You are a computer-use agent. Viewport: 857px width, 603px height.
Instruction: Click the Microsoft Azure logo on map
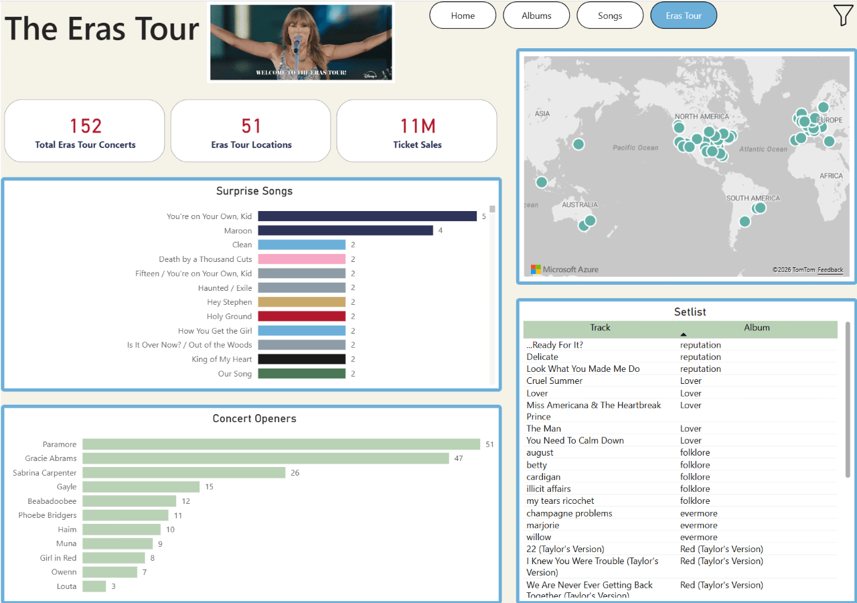[x=564, y=269]
